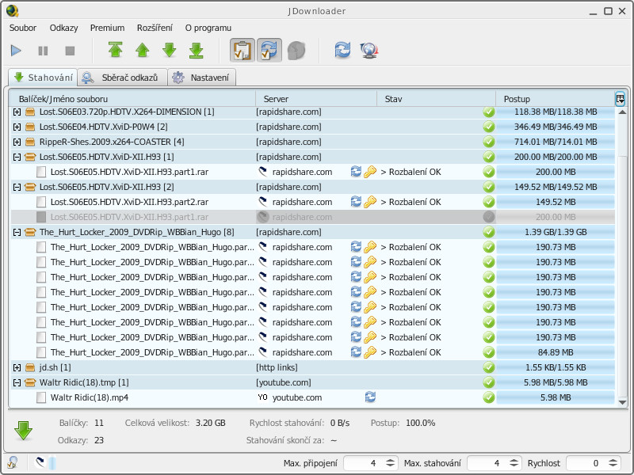Decrease Max. stahování value with down arrow

[x=514, y=466]
